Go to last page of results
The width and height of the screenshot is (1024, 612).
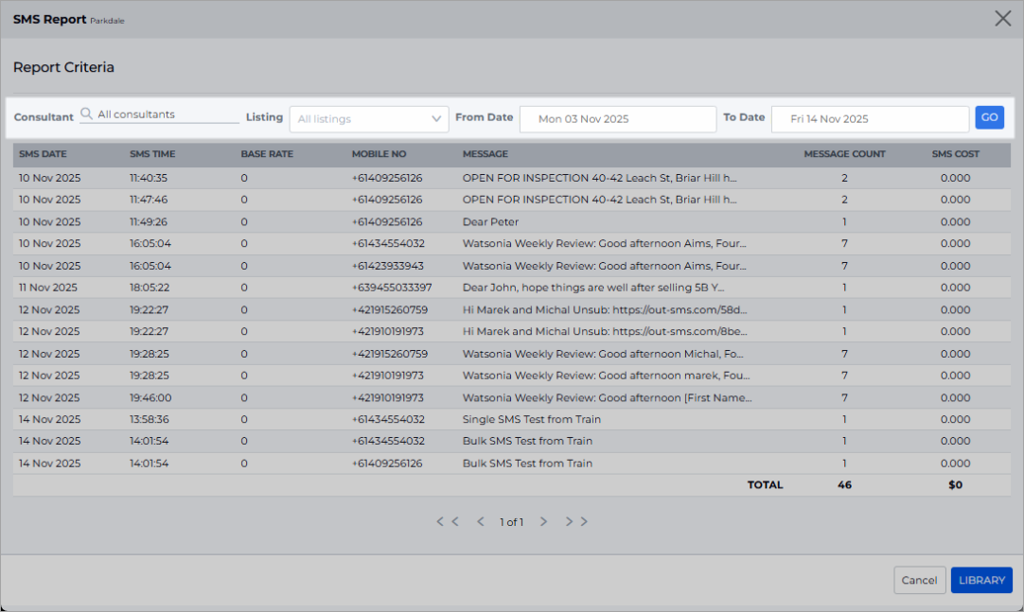click(576, 521)
